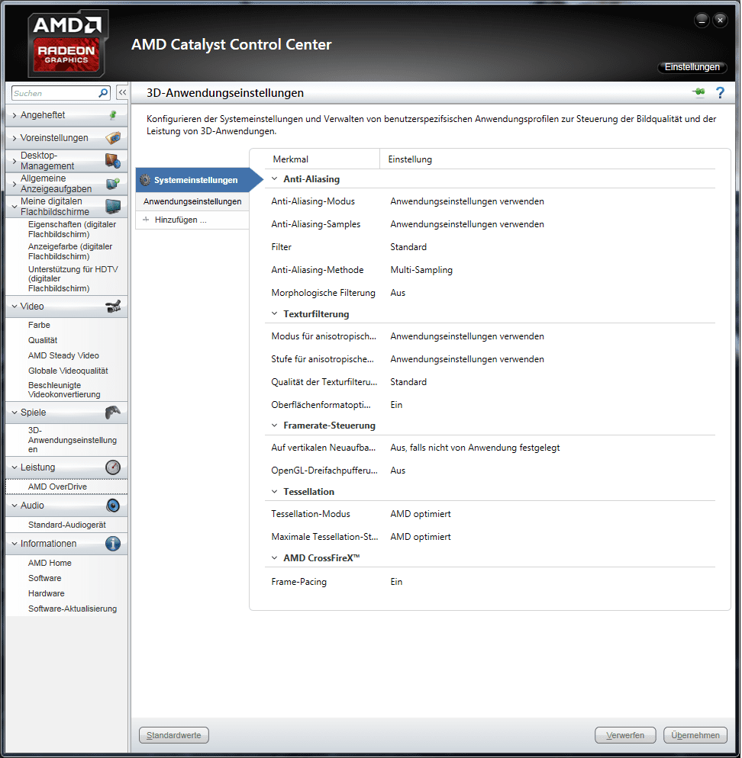Image resolution: width=742 pixels, height=758 pixels.
Task: Open Unterstützung für HDTV page
Action: (x=73, y=279)
